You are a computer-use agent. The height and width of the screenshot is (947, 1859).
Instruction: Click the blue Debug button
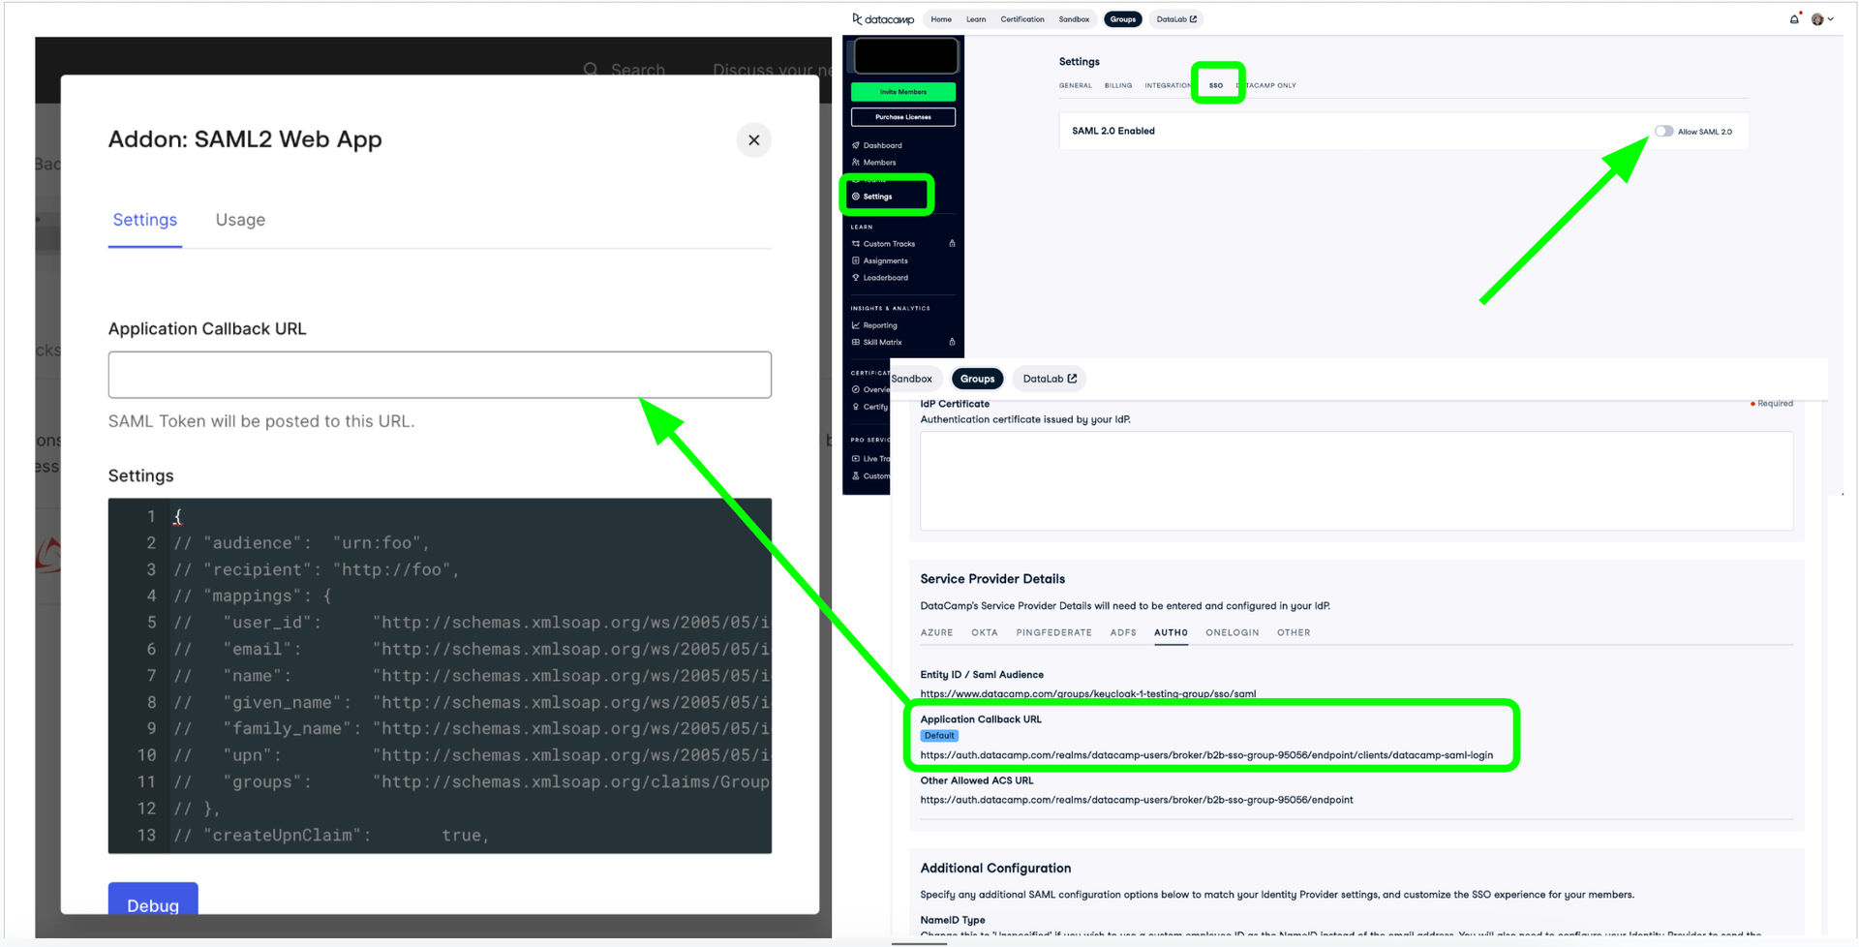pyautogui.click(x=153, y=903)
